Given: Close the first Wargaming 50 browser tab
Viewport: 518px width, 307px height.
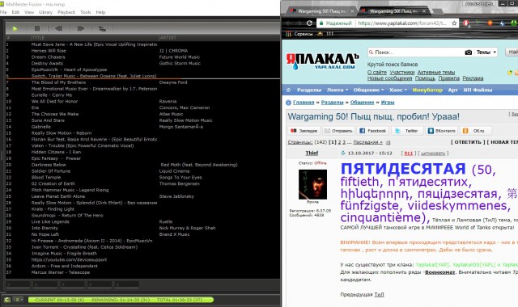Looking at the screenshot, I should pos(352,11).
